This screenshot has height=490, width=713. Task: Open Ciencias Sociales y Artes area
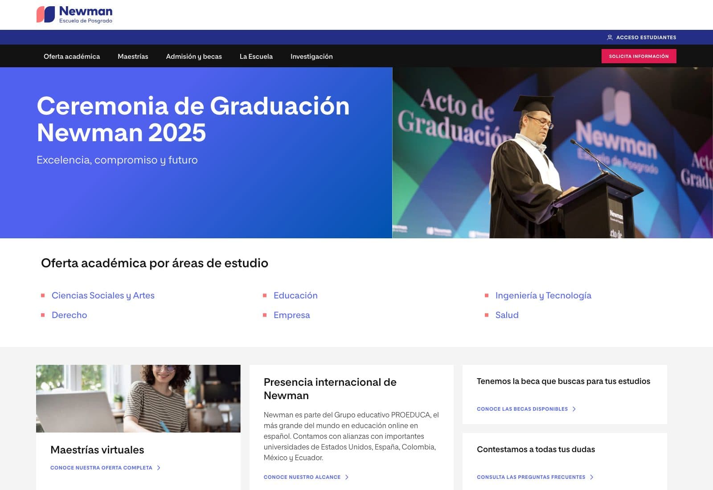tap(103, 295)
